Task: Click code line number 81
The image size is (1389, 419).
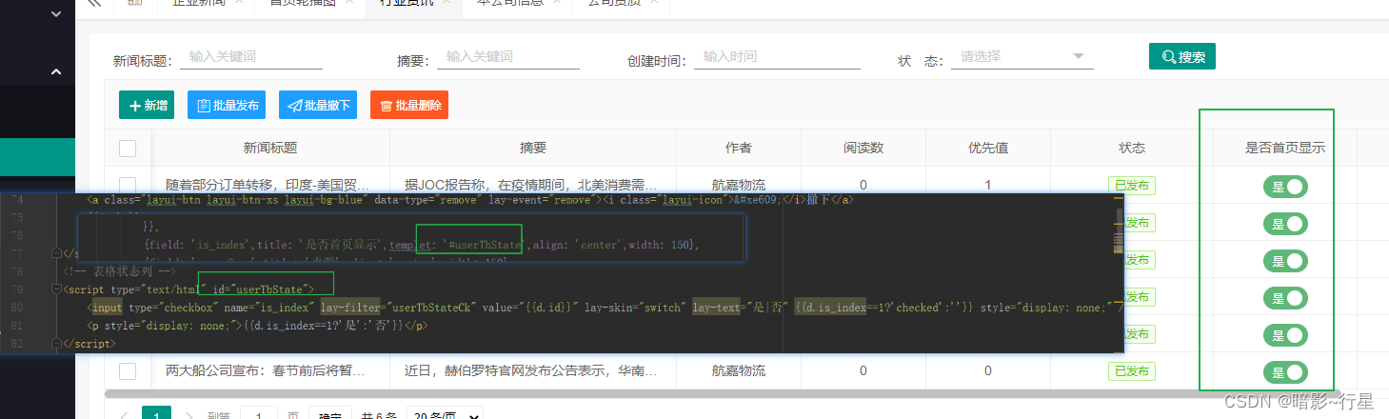Action: (x=16, y=326)
